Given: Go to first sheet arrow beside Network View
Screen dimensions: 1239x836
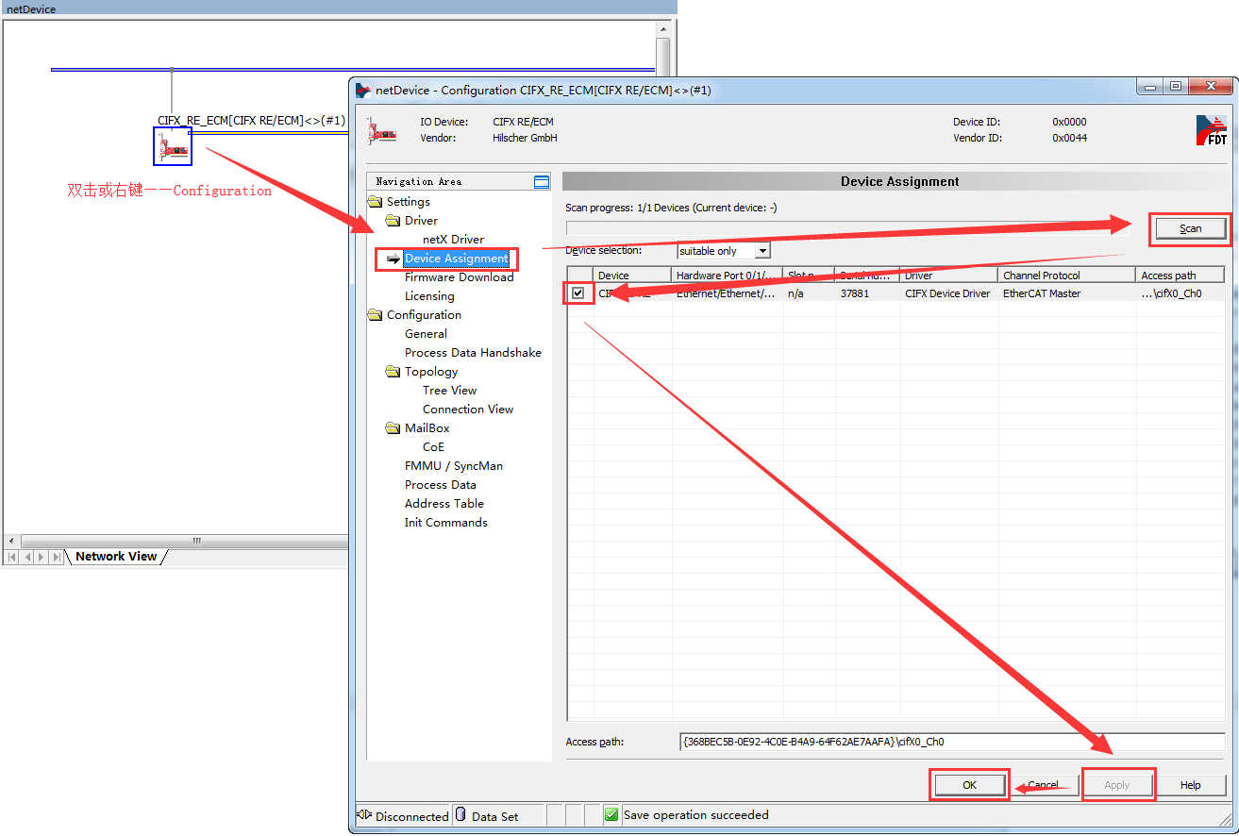Looking at the screenshot, I should 12,557.
